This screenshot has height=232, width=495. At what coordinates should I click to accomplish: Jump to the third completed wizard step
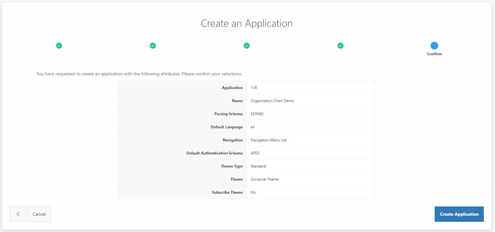247,46
